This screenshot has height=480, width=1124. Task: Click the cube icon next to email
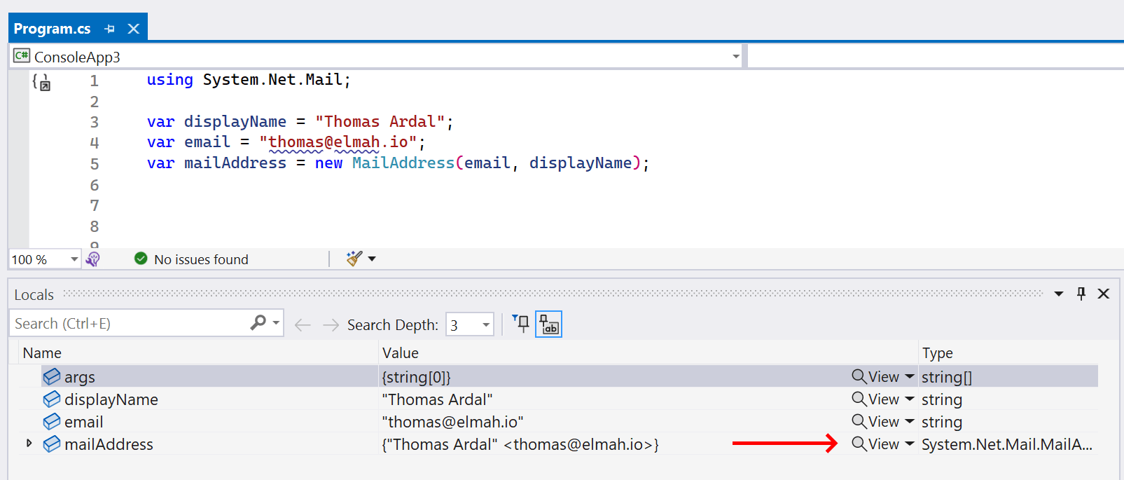(52, 421)
